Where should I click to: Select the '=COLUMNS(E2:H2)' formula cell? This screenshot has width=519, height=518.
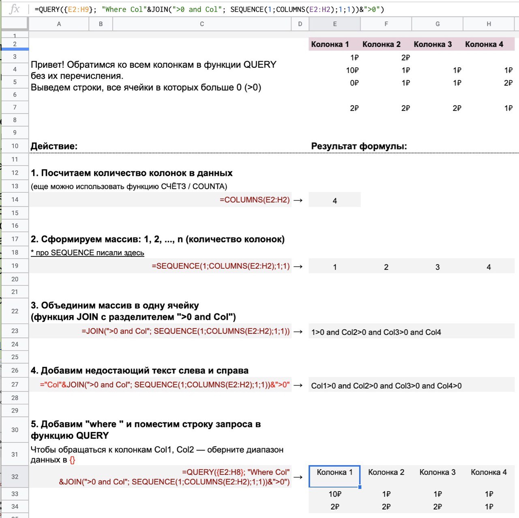pos(160,200)
